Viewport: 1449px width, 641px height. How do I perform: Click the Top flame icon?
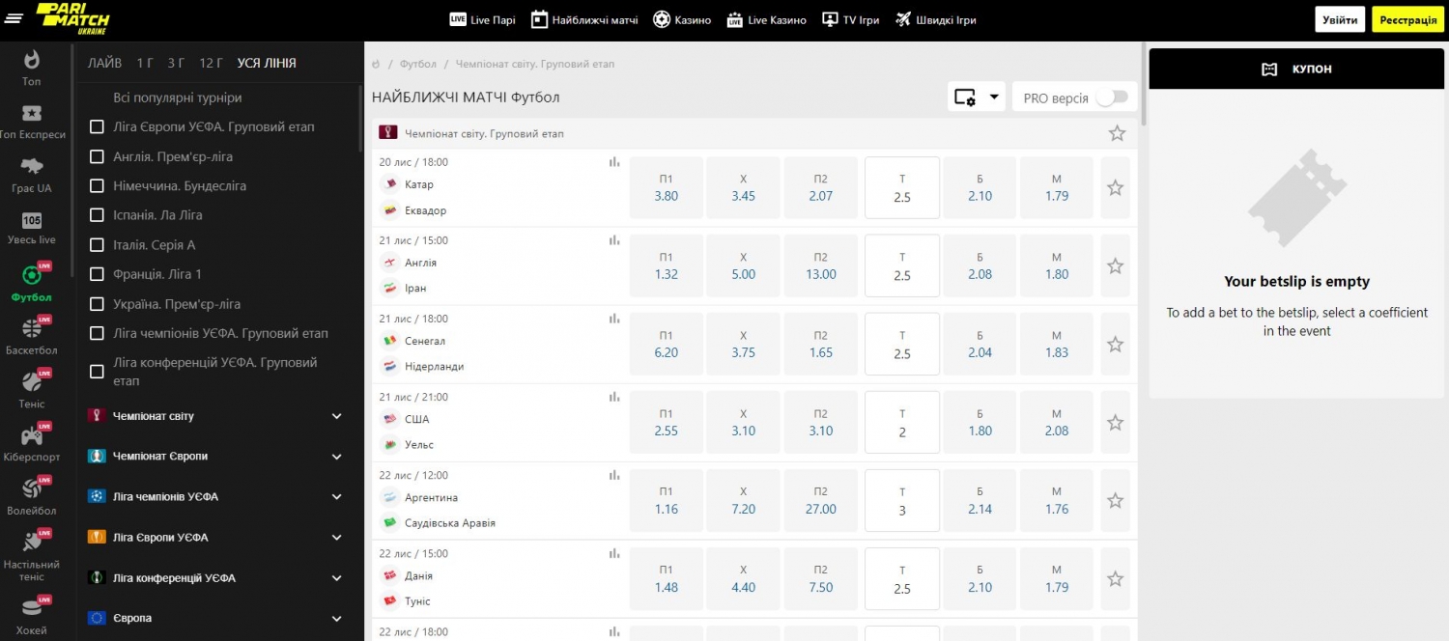click(32, 60)
